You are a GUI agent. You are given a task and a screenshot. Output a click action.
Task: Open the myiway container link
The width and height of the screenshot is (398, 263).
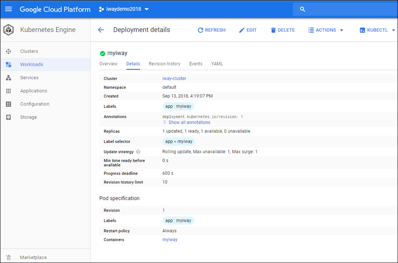[170, 239]
